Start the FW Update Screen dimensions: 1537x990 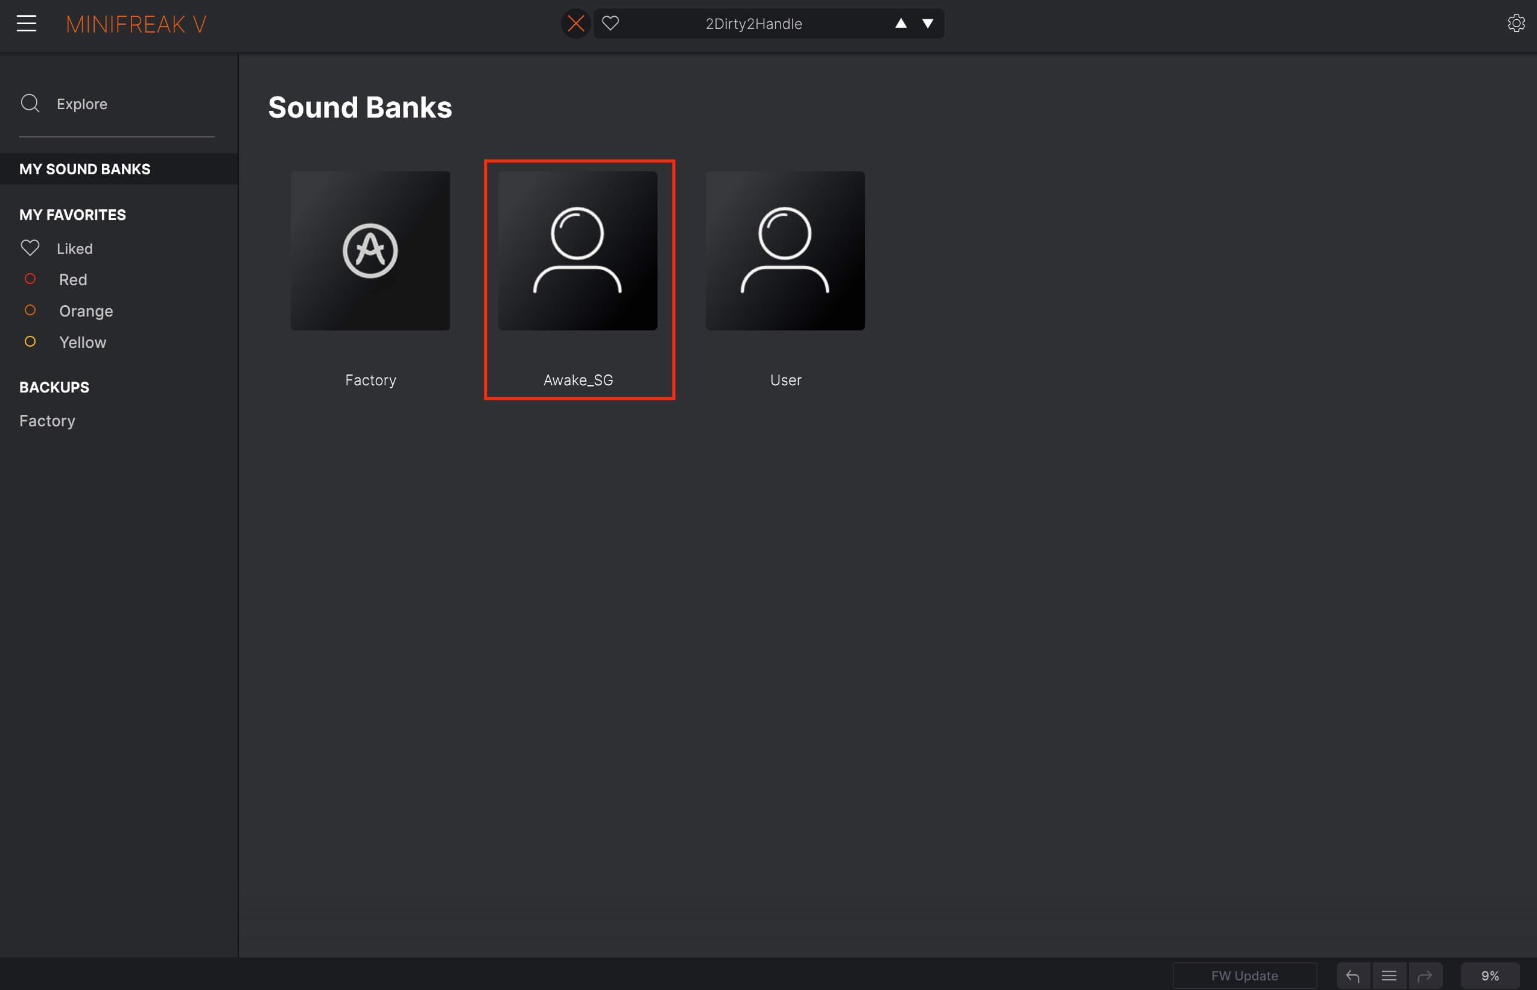click(1244, 974)
